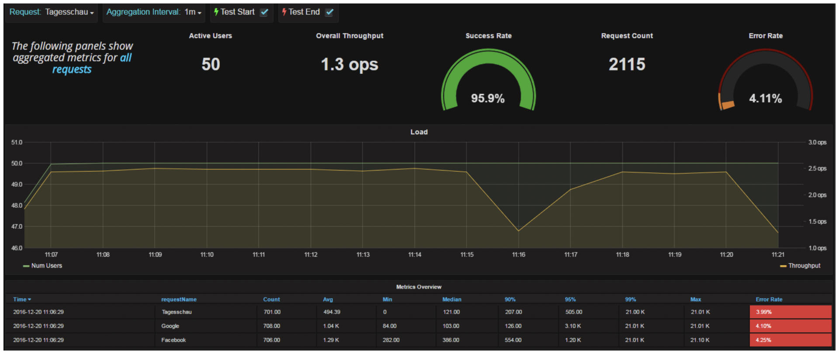This screenshot has height=354, width=839.
Task: Open the Request Count panel title
Action: (627, 36)
